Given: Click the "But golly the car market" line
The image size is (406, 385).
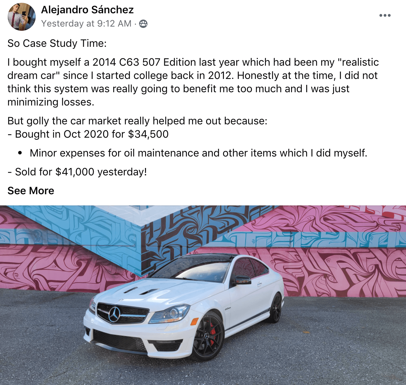Looking at the screenshot, I should [x=137, y=121].
